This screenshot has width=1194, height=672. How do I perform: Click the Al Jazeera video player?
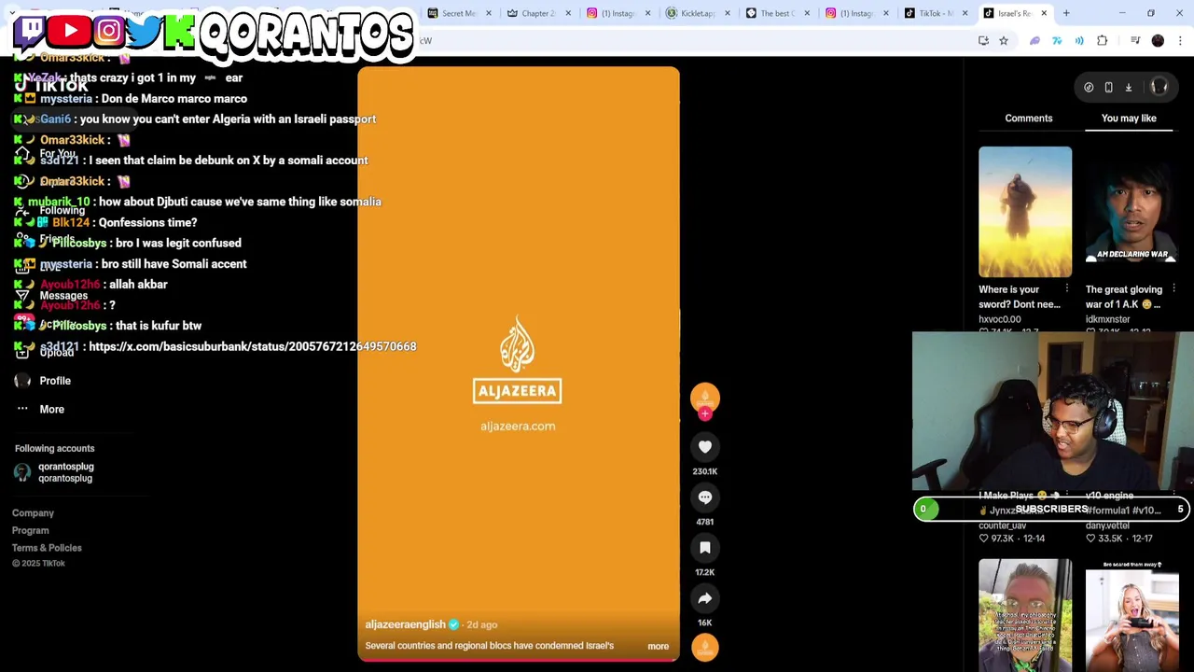coord(519,364)
